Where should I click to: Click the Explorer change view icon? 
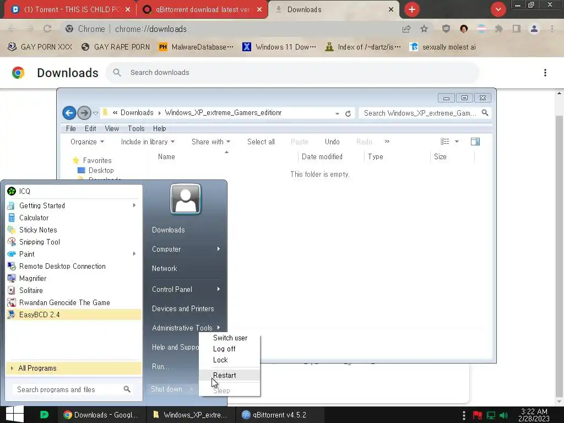(445, 142)
